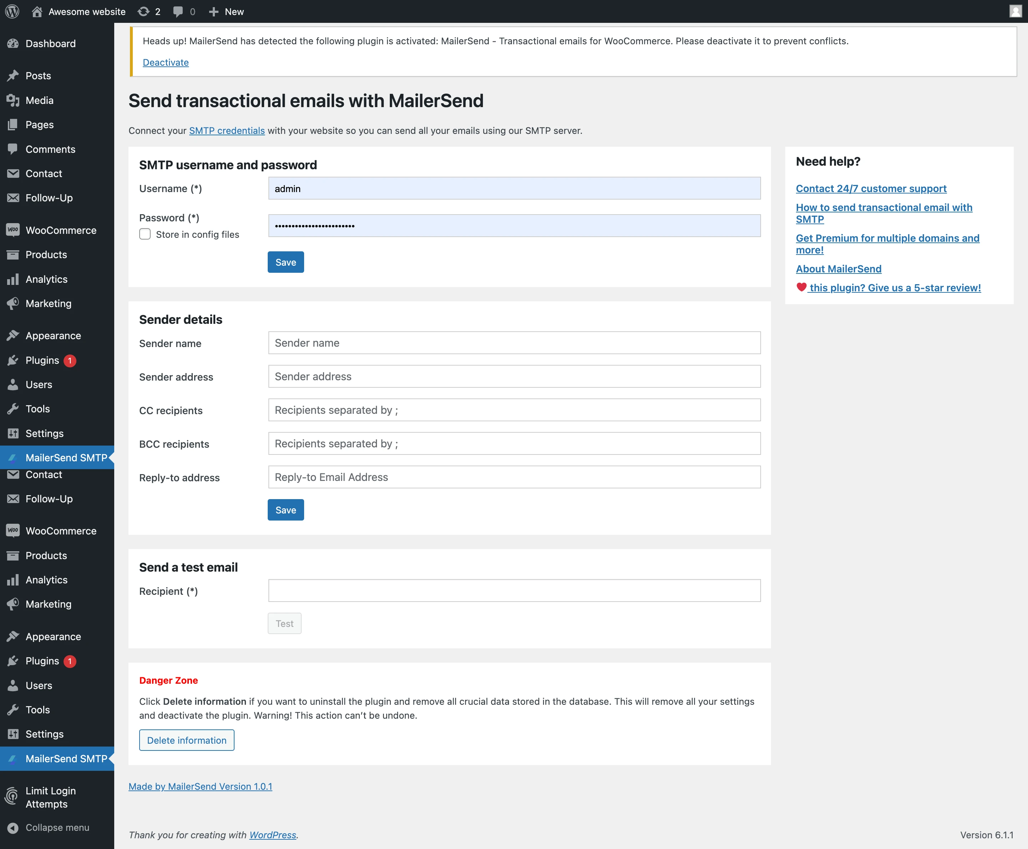Click the Media icon in sidebar
Image resolution: width=1028 pixels, height=849 pixels.
[x=13, y=100]
